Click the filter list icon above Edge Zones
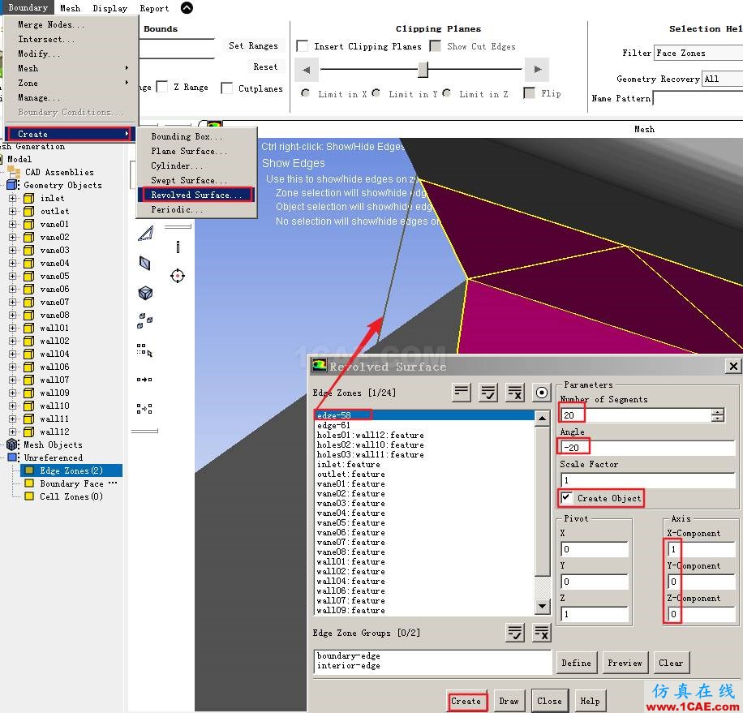This screenshot has height=713, width=743. click(461, 393)
